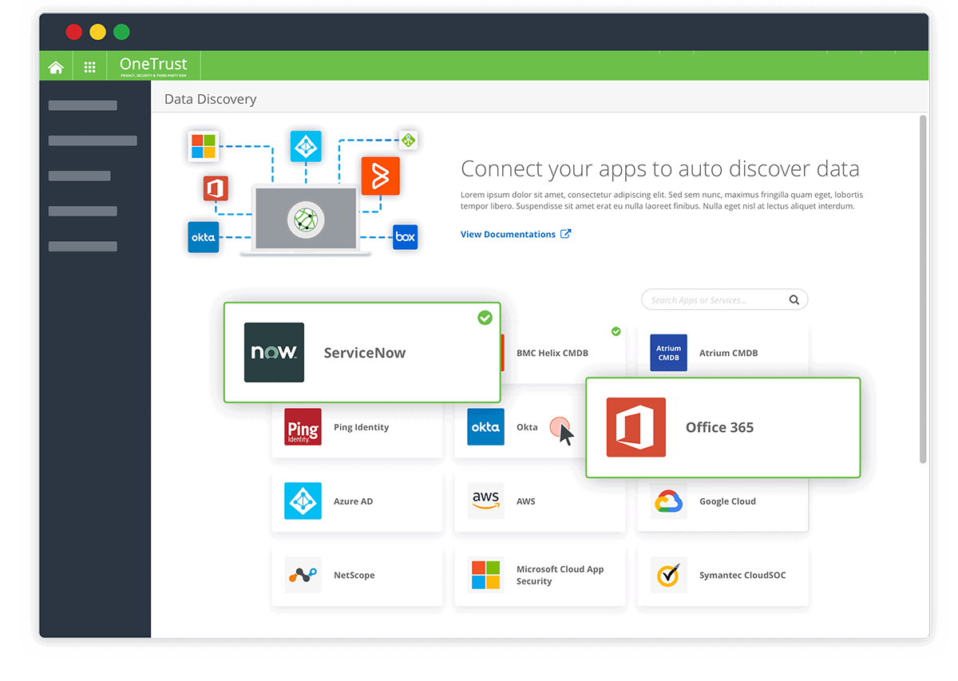Viewport: 958px width, 681px height.
Task: Click the Okta card logo
Action: pyautogui.click(x=485, y=427)
